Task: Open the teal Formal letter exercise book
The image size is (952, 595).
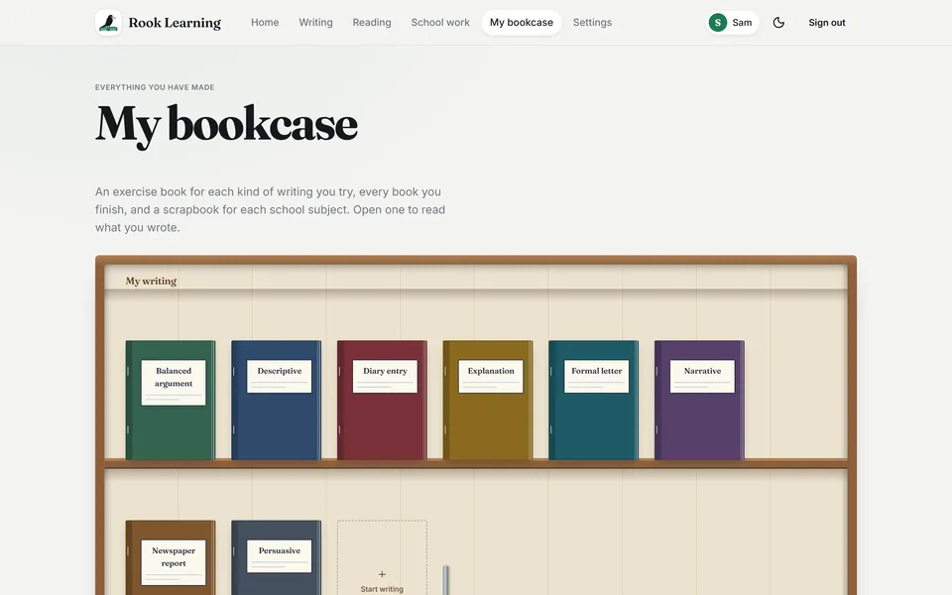Action: point(593,400)
